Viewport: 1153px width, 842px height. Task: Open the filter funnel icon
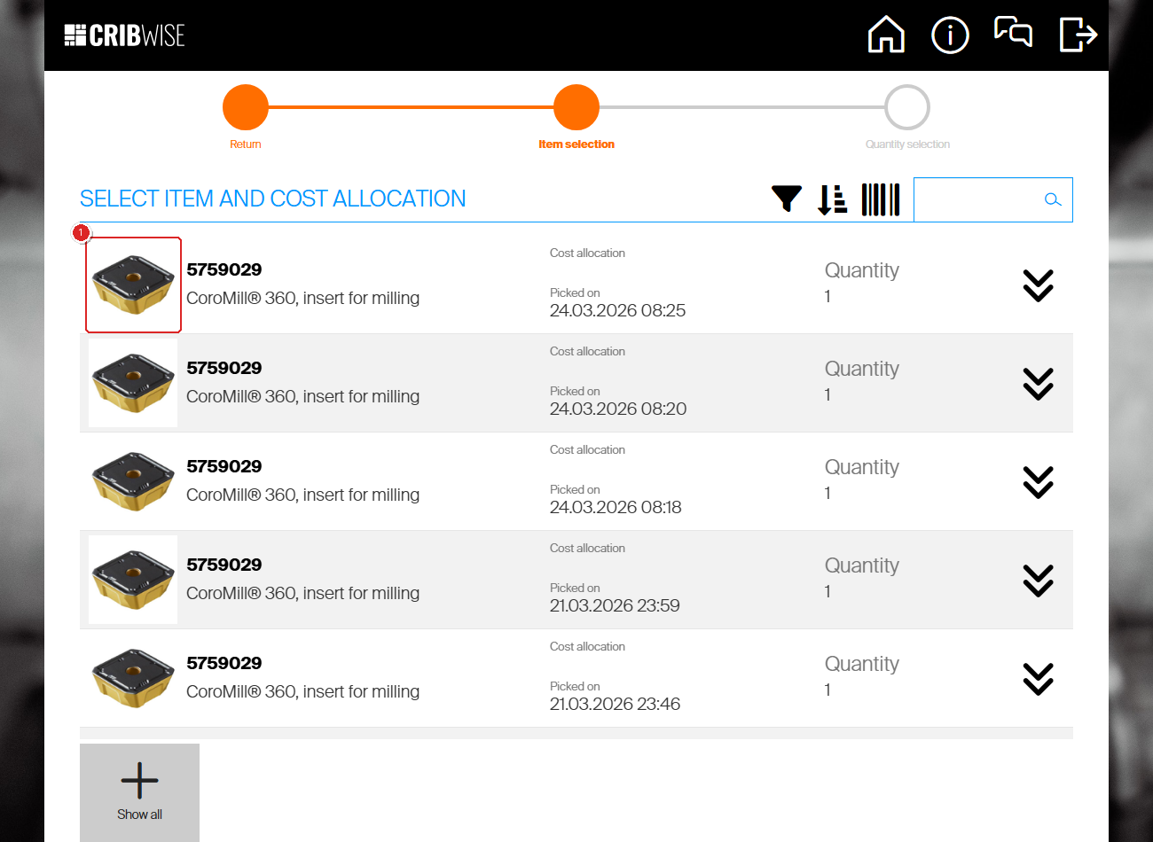tap(786, 199)
